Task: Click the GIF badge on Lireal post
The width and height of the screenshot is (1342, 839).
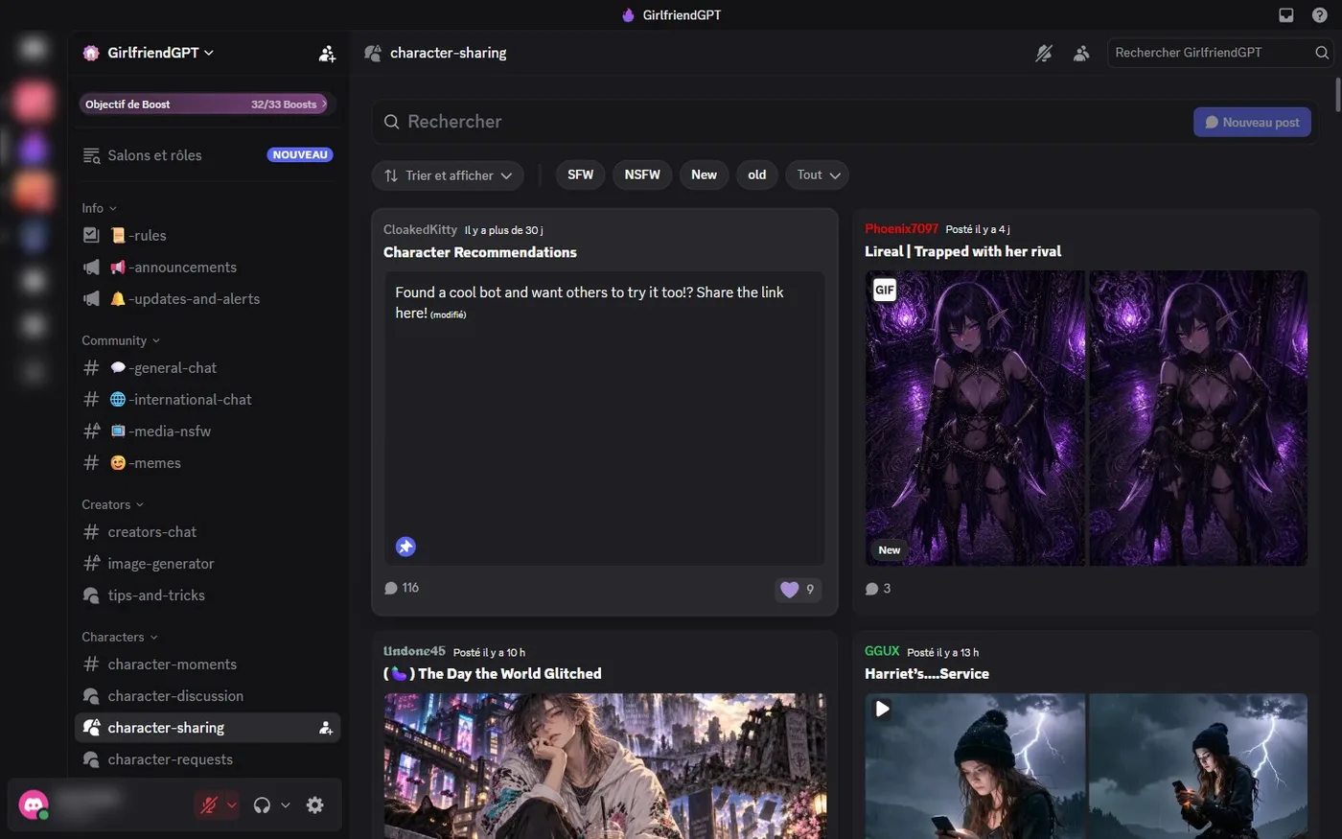Action: tap(885, 290)
